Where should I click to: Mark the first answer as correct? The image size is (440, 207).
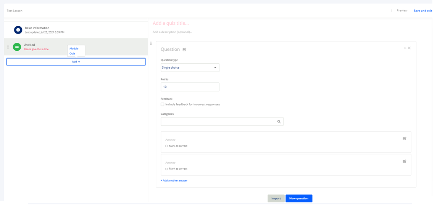tap(166, 146)
